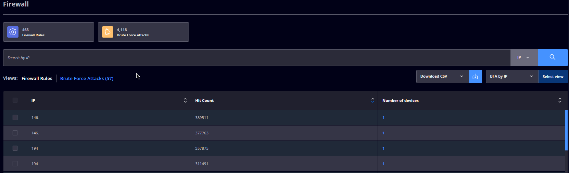Switch to Brute Force Attacks (57) view
Image resolution: width=569 pixels, height=173 pixels.
87,78
